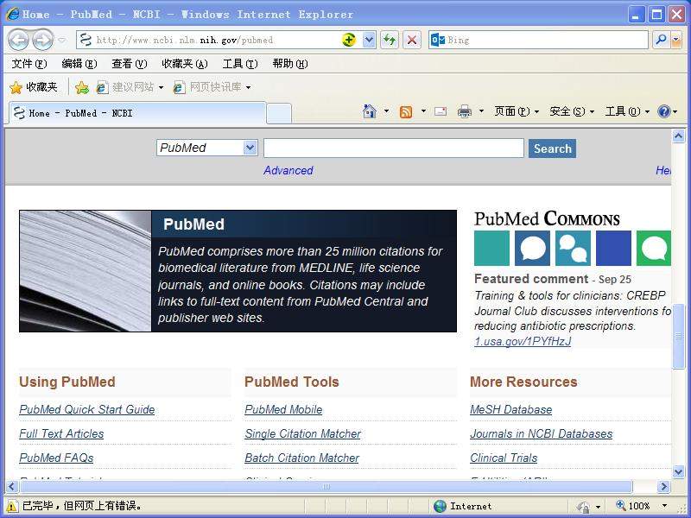This screenshot has height=518, width=691.
Task: Click the Refresh page icon
Action: pos(390,40)
